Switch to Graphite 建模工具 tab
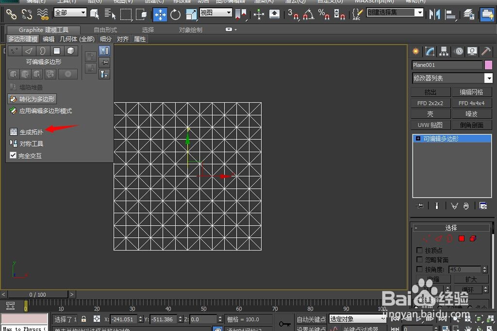The image size is (497, 331). pos(43,30)
